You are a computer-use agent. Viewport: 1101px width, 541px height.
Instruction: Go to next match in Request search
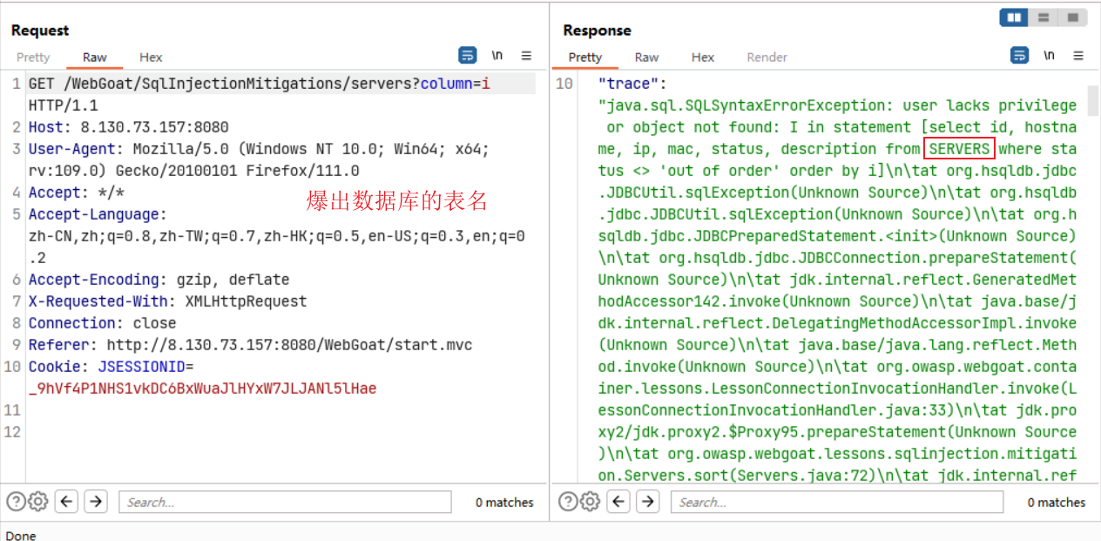(x=96, y=502)
